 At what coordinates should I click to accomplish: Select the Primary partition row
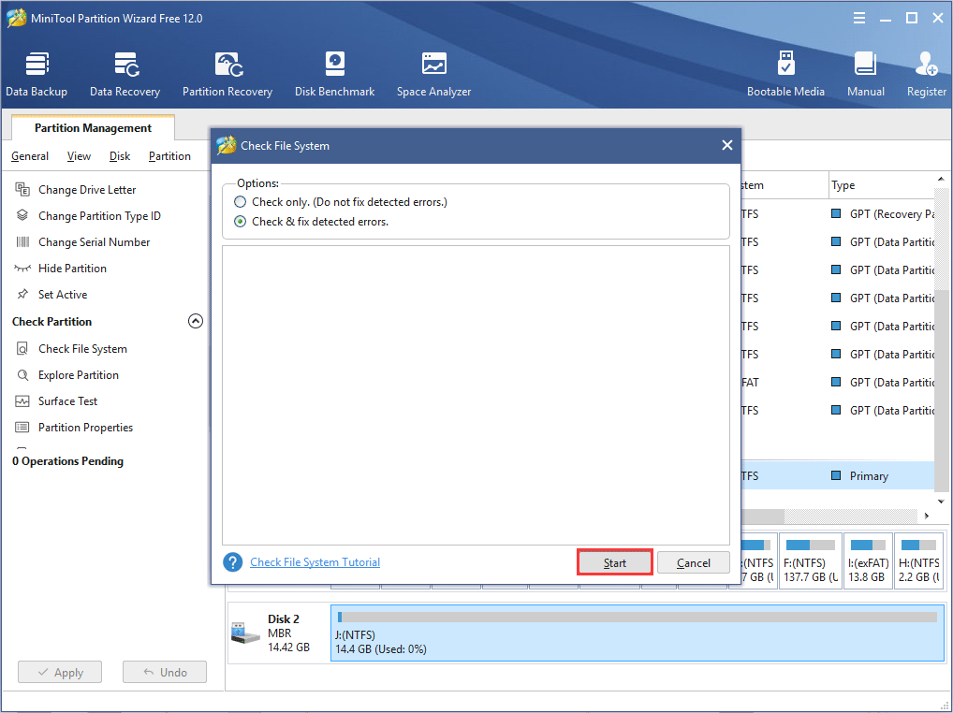(838, 475)
